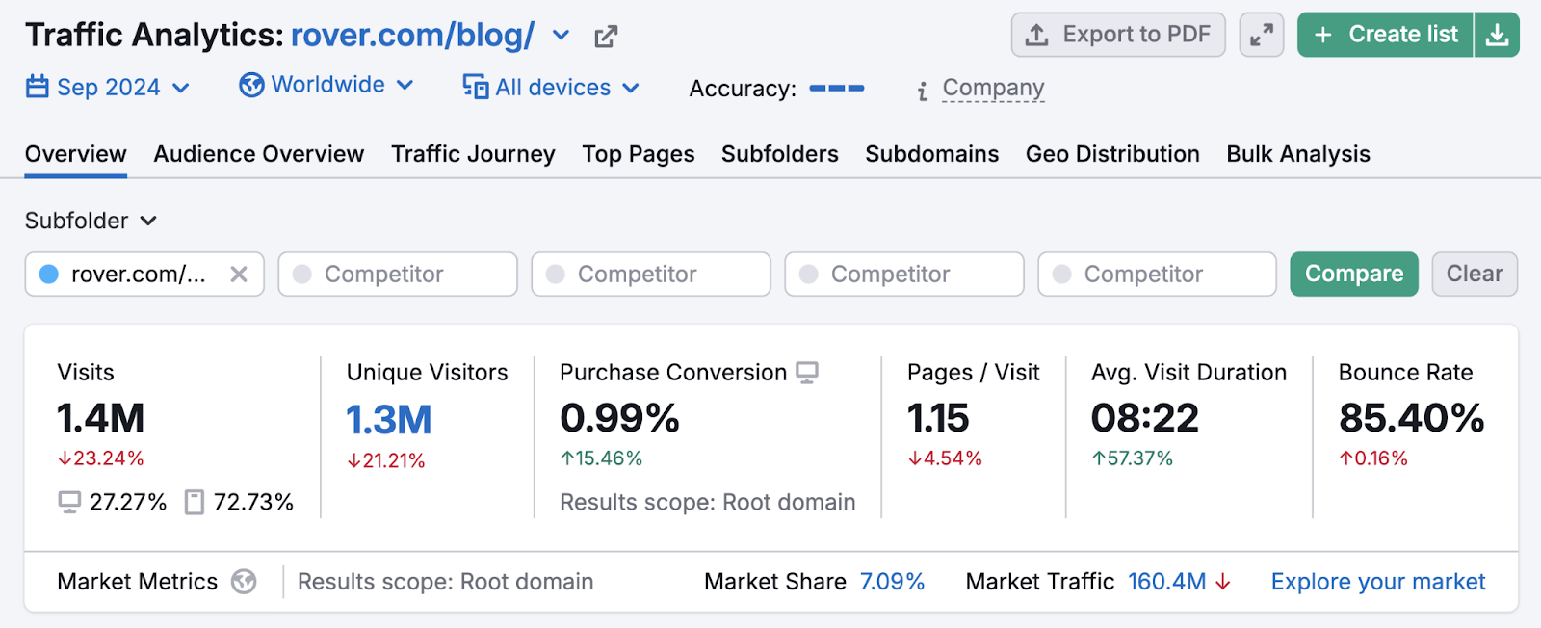
Task: Open the Subdomains tab
Action: click(932, 154)
